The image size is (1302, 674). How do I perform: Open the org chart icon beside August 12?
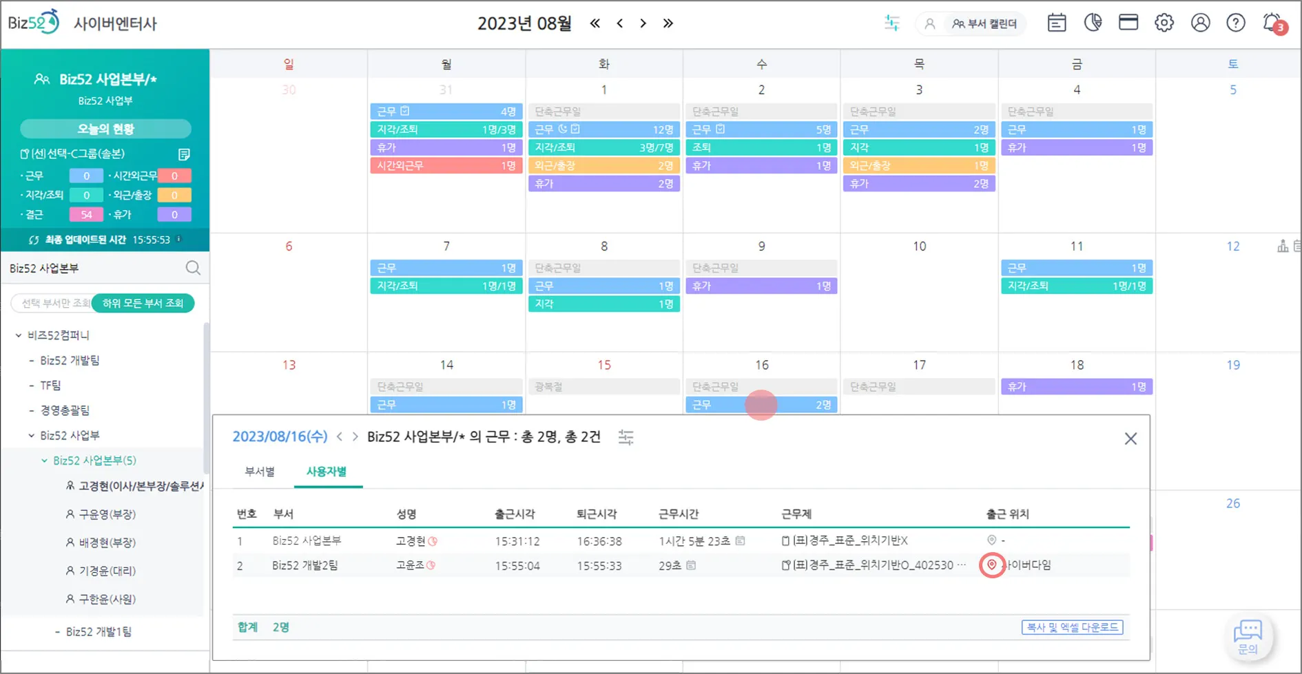point(1283,246)
